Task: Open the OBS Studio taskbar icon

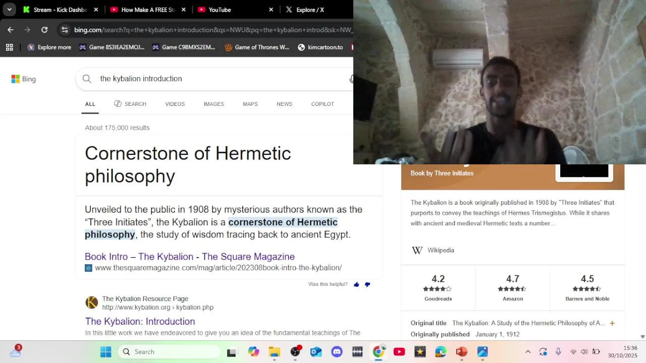Action: click(x=295, y=352)
